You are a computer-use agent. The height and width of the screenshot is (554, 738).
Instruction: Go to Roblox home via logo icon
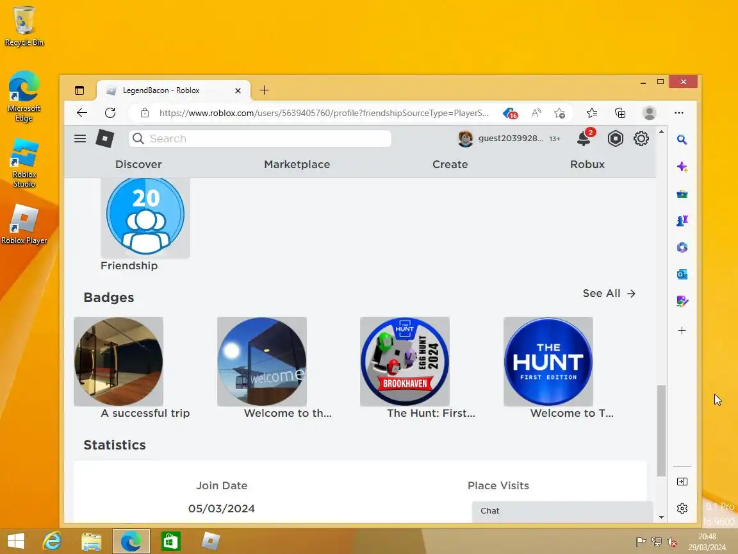click(105, 138)
